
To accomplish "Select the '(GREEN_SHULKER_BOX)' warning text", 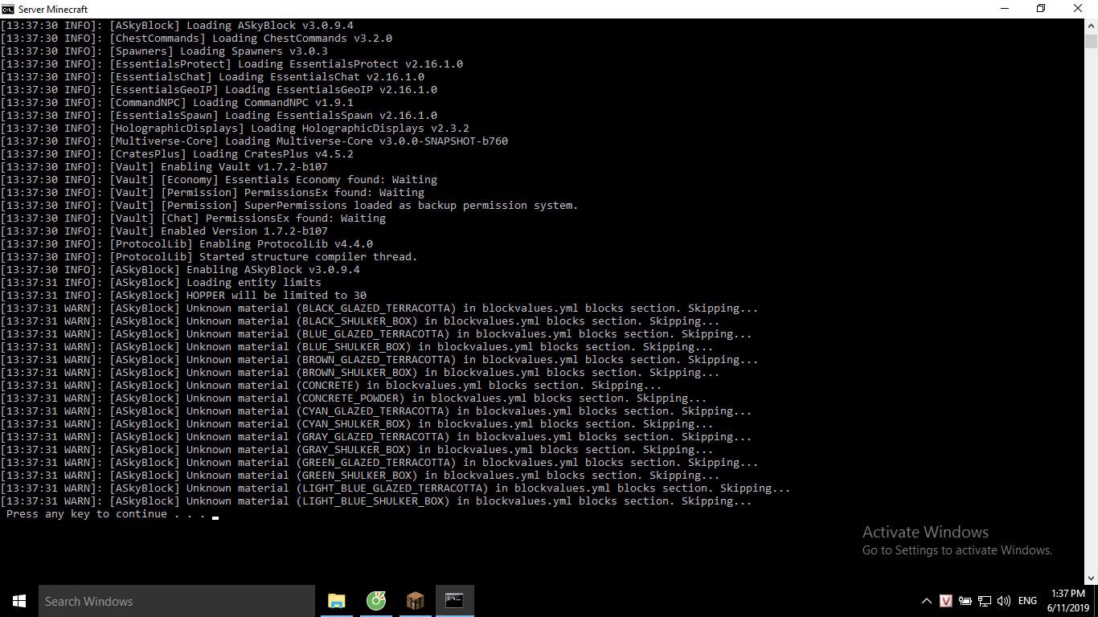I will pos(357,476).
